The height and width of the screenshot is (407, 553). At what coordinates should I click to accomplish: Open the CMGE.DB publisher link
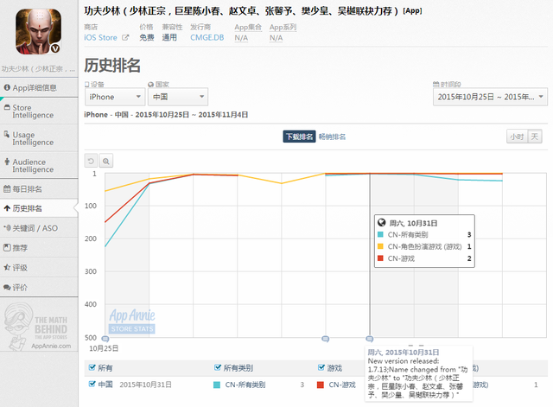[x=207, y=38]
